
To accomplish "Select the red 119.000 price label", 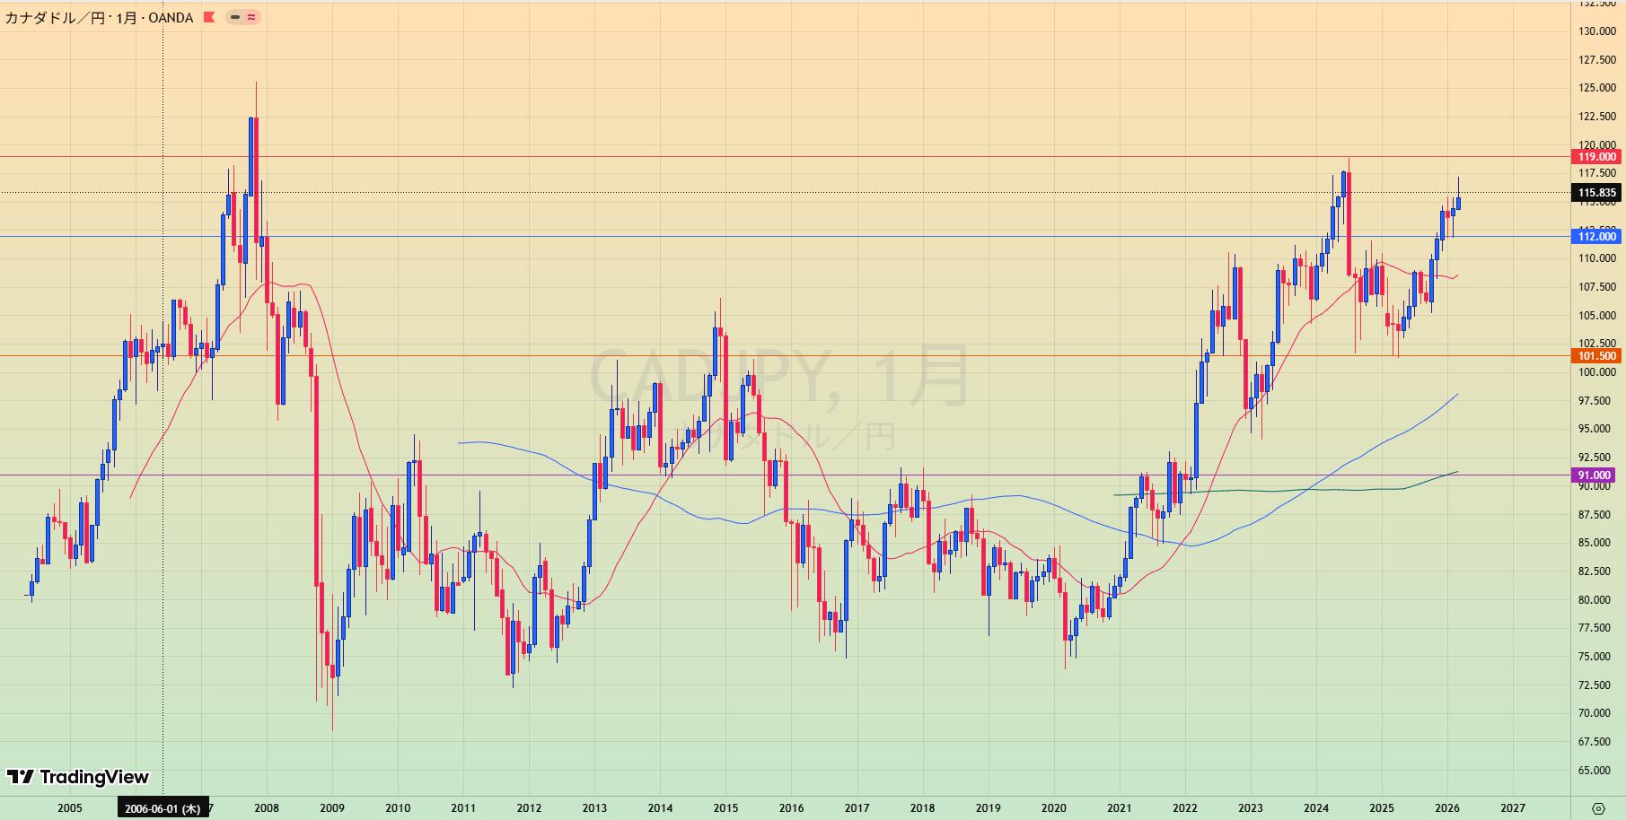I will coord(1596,157).
